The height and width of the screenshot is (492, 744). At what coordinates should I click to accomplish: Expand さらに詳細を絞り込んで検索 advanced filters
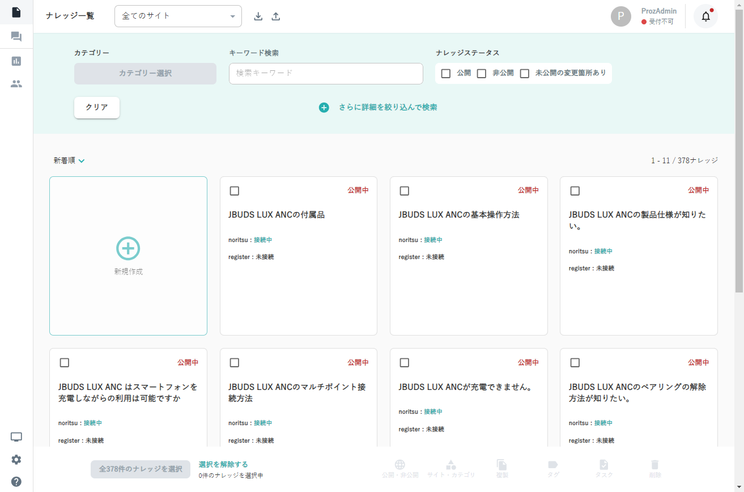click(x=379, y=107)
